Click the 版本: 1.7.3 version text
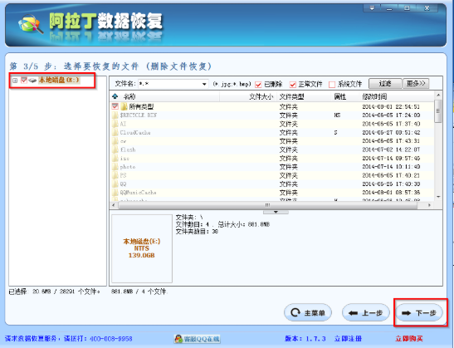The image size is (454, 348). pos(305,338)
